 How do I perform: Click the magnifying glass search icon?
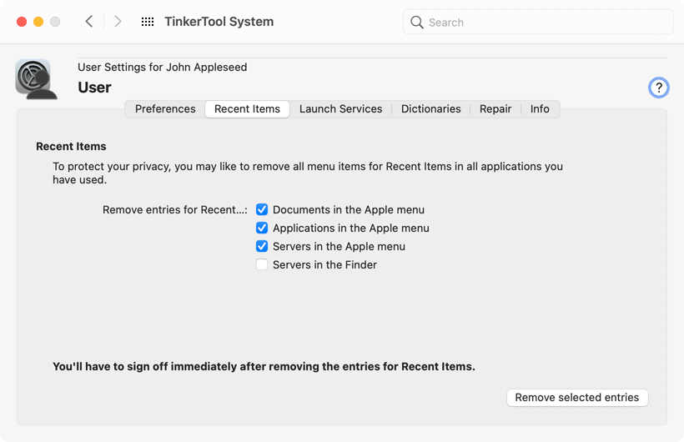coord(417,23)
